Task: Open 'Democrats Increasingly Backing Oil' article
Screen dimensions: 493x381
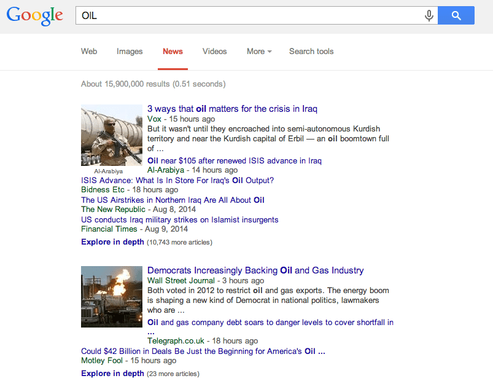Action: [255, 270]
